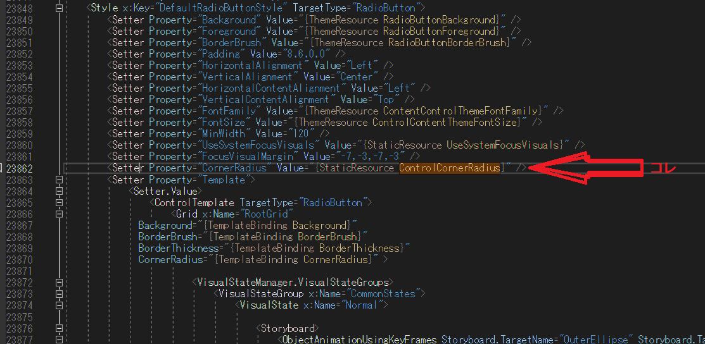Collapse the Normal VisualState at line 23874
This screenshot has height=344, width=705.
pyautogui.click(x=58, y=305)
